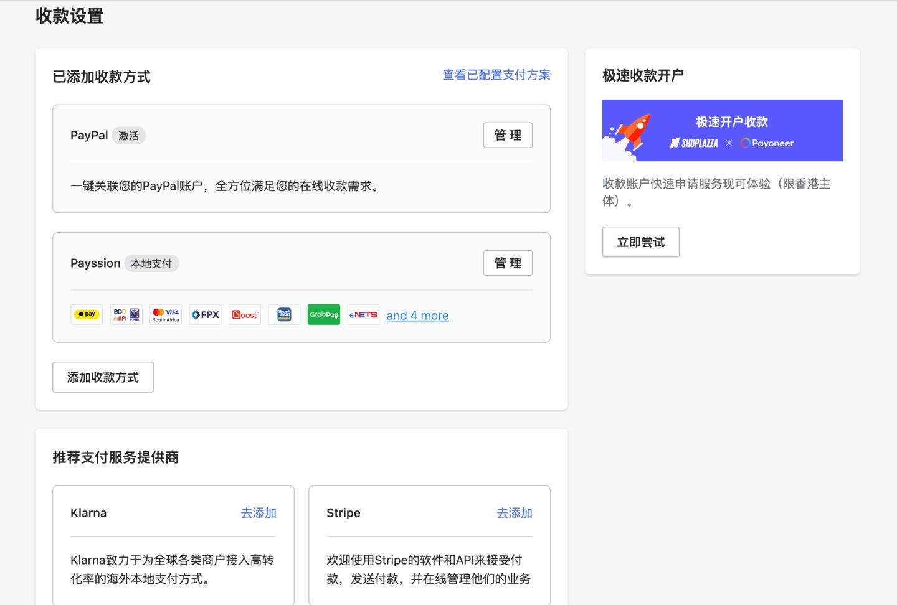Click the 立即尝试 button
897x605 pixels.
tap(641, 242)
